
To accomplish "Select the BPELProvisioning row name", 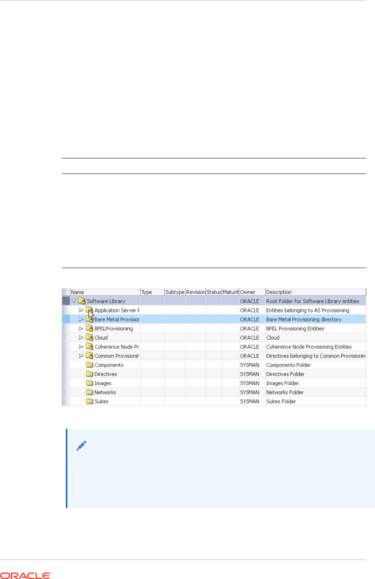I will pos(114,329).
